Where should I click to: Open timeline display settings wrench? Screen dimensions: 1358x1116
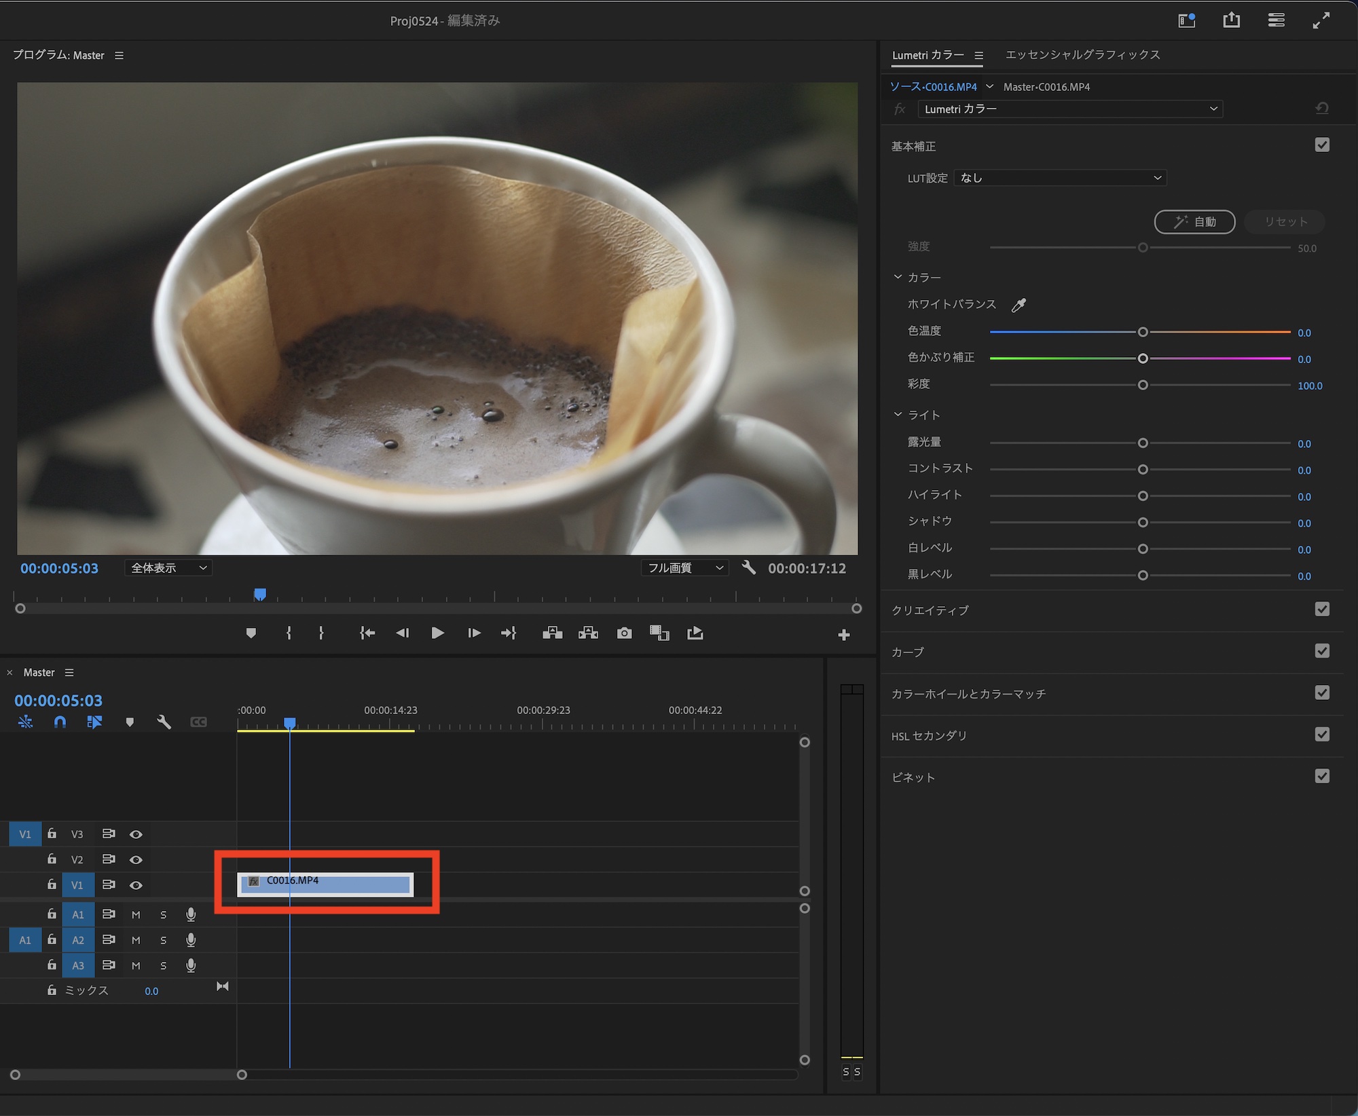coord(164,722)
